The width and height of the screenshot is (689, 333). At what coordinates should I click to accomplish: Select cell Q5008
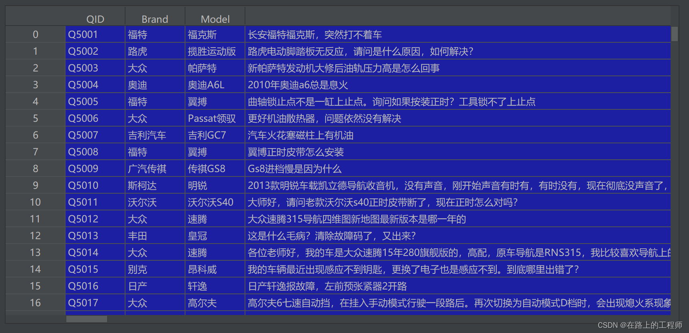[95, 152]
